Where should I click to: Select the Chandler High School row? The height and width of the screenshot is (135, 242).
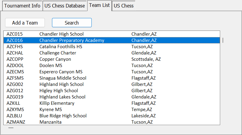tap(62, 34)
